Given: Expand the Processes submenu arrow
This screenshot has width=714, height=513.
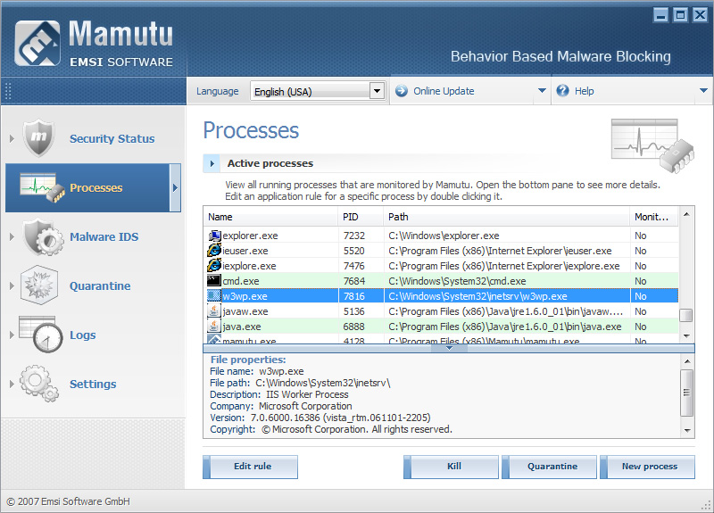Looking at the screenshot, I should (x=175, y=187).
